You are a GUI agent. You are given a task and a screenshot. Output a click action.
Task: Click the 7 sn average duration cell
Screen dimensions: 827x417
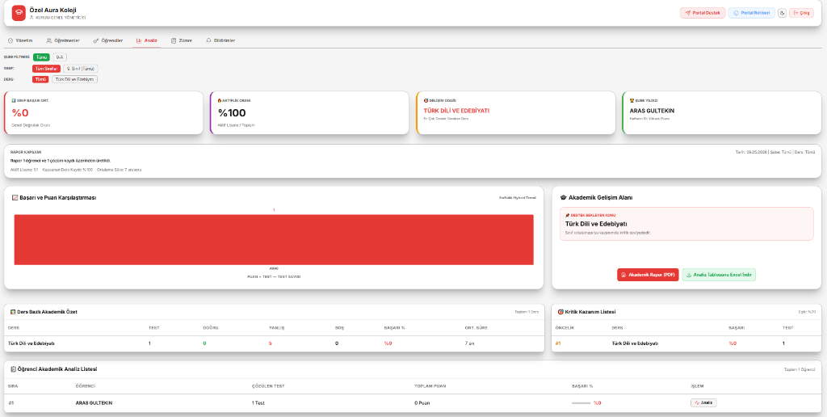(x=469, y=343)
